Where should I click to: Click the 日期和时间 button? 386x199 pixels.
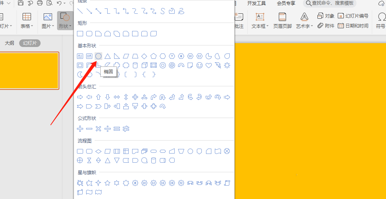click(x=353, y=26)
